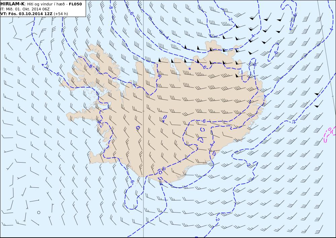Click the magenta 0 contour label

330,129
